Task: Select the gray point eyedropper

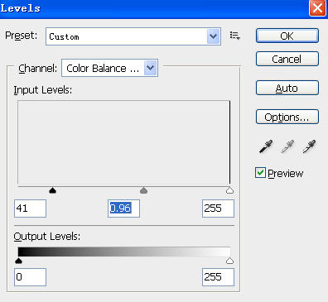Action: [x=287, y=146]
